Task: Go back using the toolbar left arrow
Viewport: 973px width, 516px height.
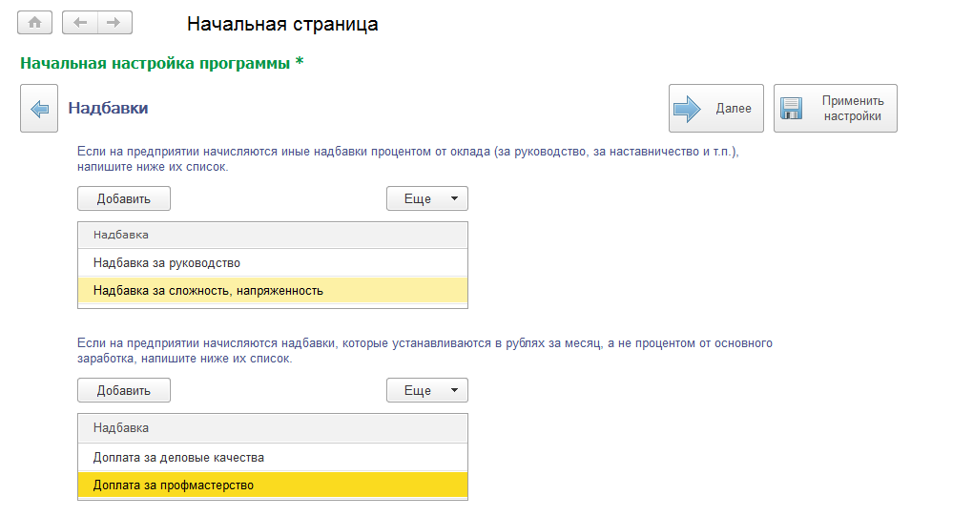Action: coord(80,23)
